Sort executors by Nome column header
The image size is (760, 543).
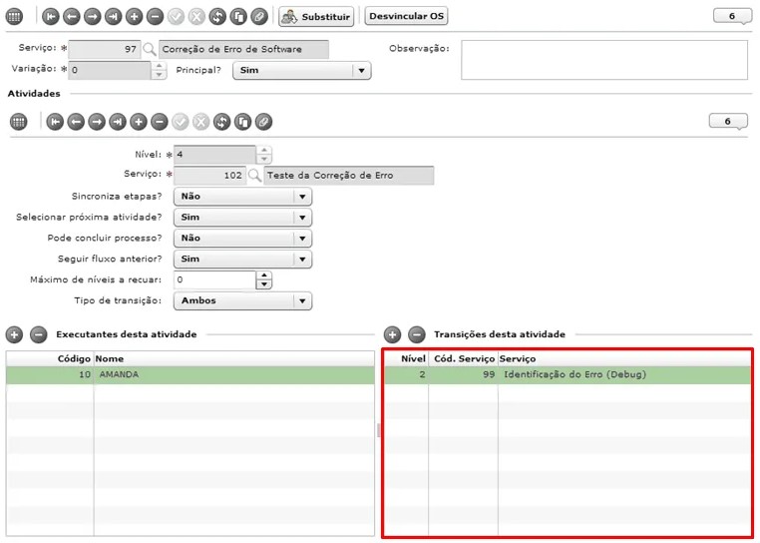tap(234, 359)
